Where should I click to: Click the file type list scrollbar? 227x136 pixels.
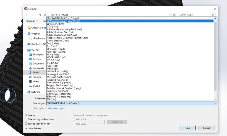(x=215, y=55)
